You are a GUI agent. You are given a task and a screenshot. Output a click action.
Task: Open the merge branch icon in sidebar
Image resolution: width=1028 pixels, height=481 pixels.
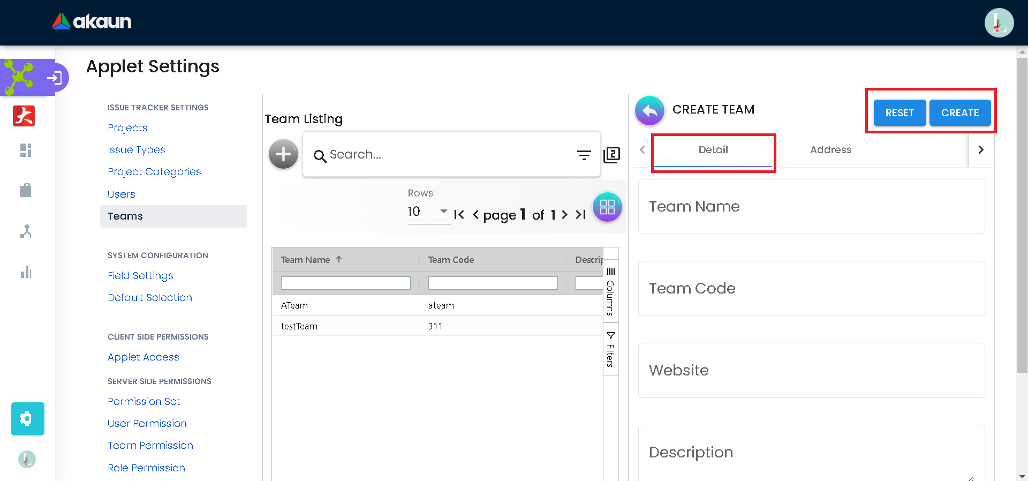(x=26, y=231)
